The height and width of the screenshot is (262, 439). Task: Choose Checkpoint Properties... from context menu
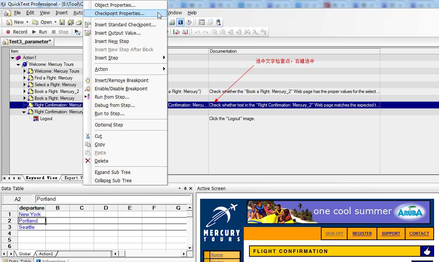(x=125, y=14)
